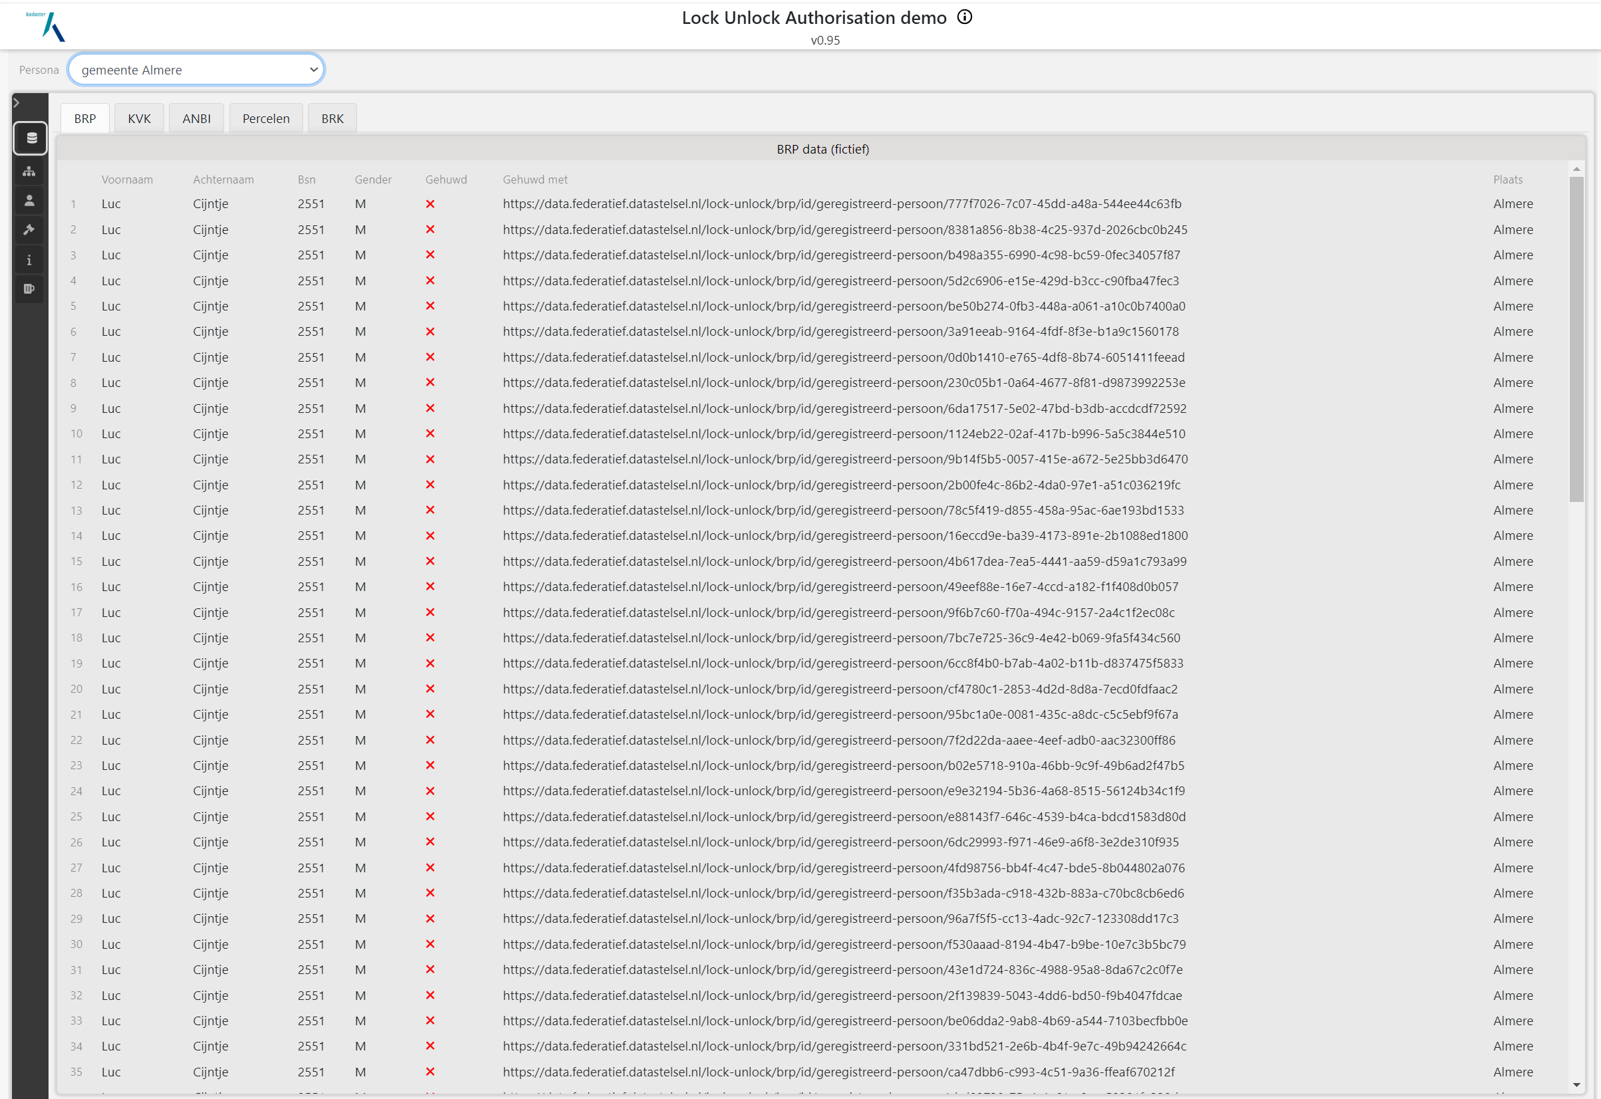Image resolution: width=1601 pixels, height=1099 pixels.
Task: Click the red X Gehuwd mark in row 5
Action: (x=430, y=306)
